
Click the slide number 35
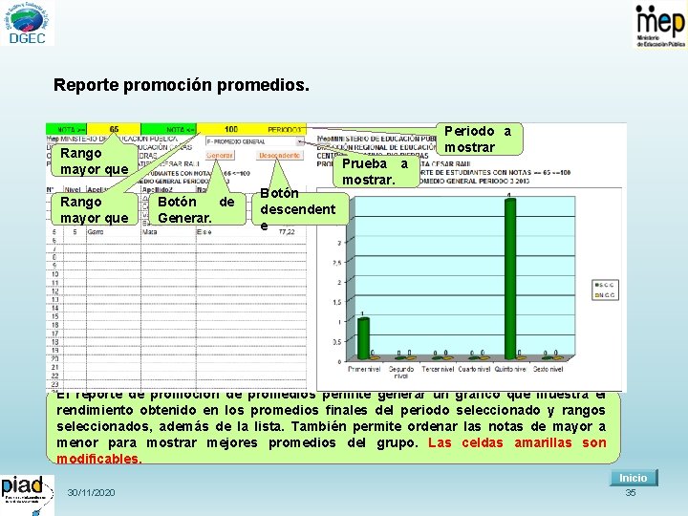click(631, 493)
